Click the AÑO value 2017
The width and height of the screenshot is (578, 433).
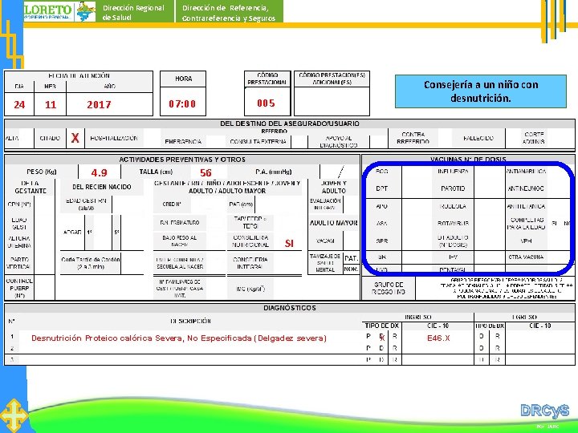pyautogui.click(x=99, y=104)
